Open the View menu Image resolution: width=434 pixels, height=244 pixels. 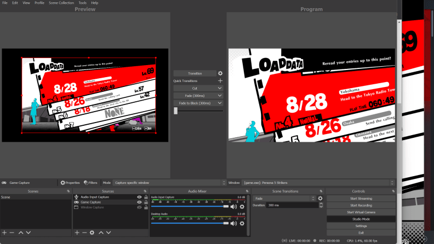coord(26,3)
